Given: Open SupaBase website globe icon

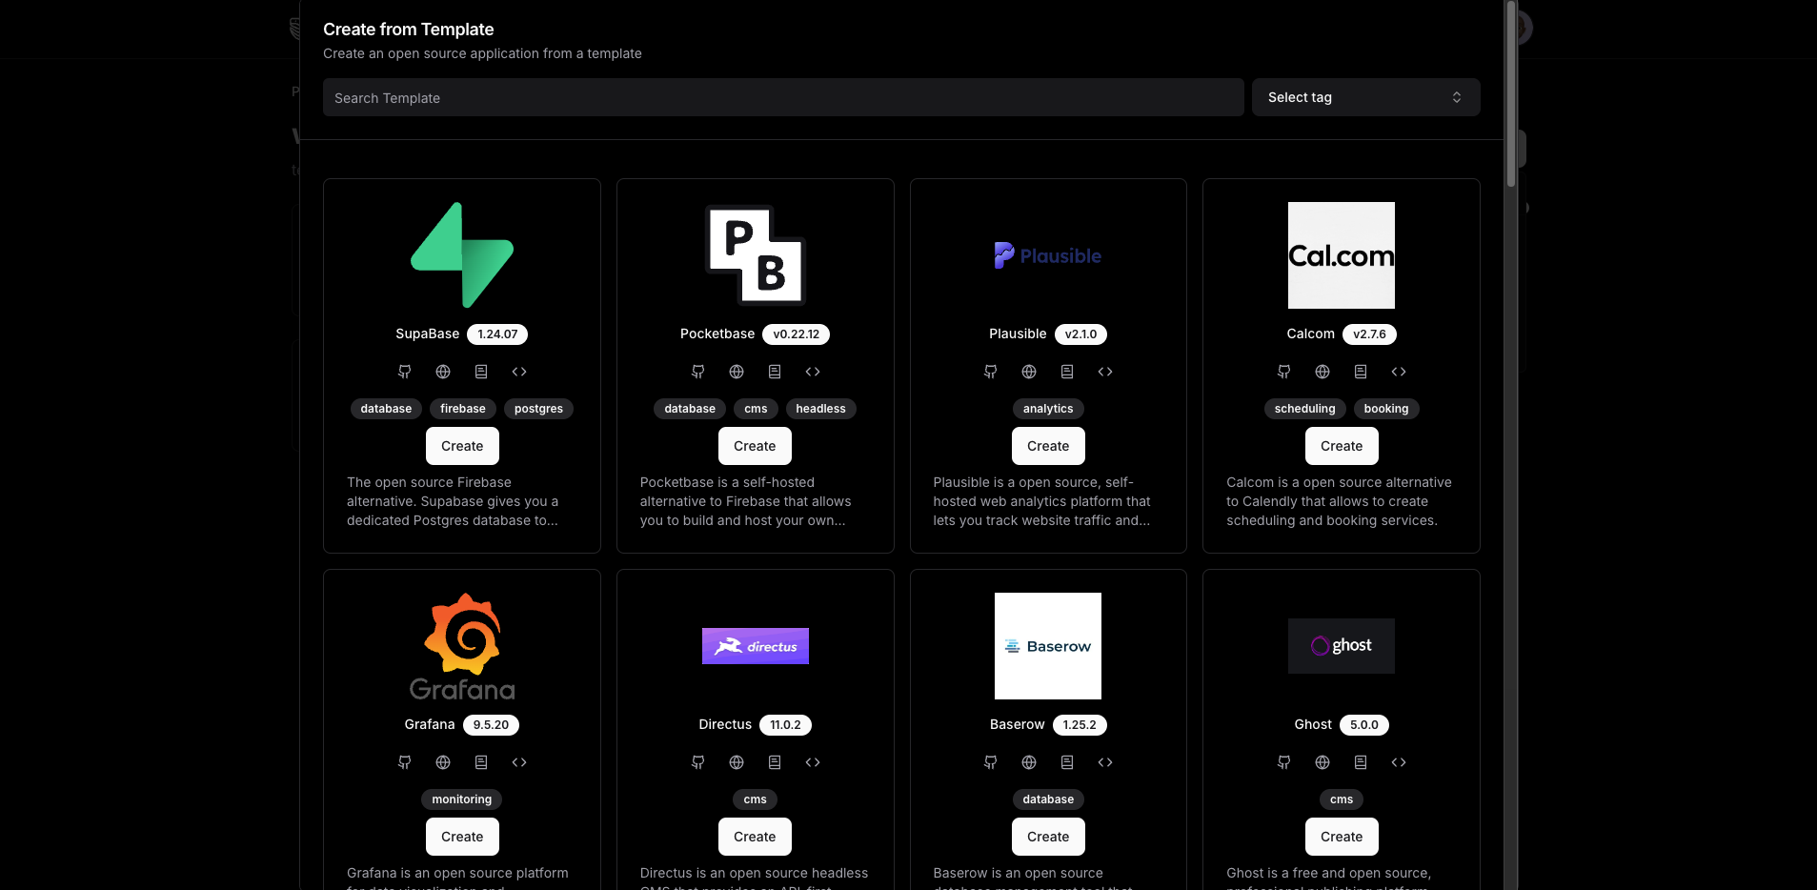Looking at the screenshot, I should [x=443, y=372].
